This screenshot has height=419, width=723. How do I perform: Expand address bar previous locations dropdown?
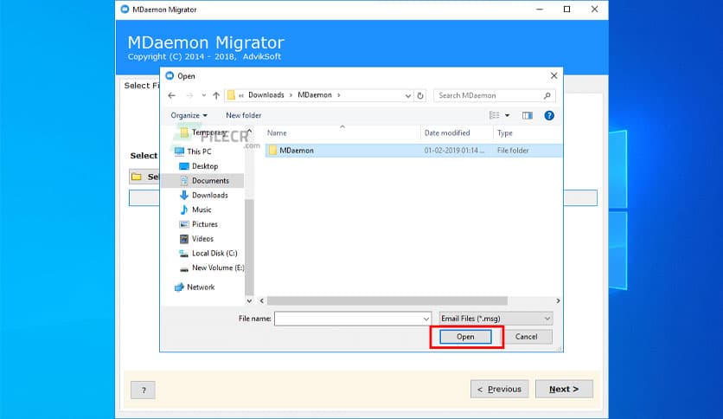407,95
